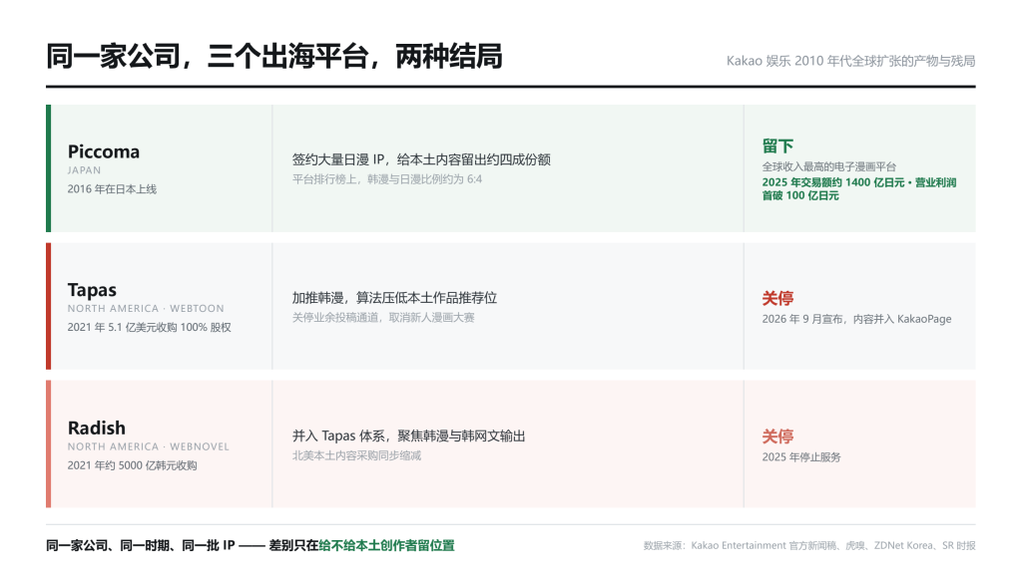This screenshot has width=1022, height=576.
Task: Click the text 加推韩漫，算法压低本土作品推荐位
Action: (x=394, y=298)
